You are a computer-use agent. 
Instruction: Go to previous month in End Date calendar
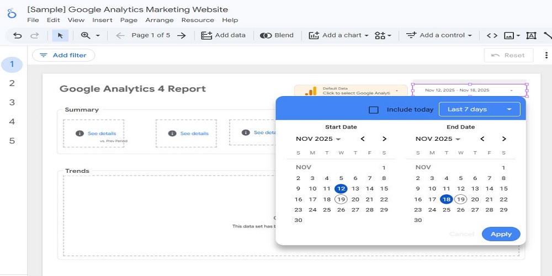tap(482, 139)
